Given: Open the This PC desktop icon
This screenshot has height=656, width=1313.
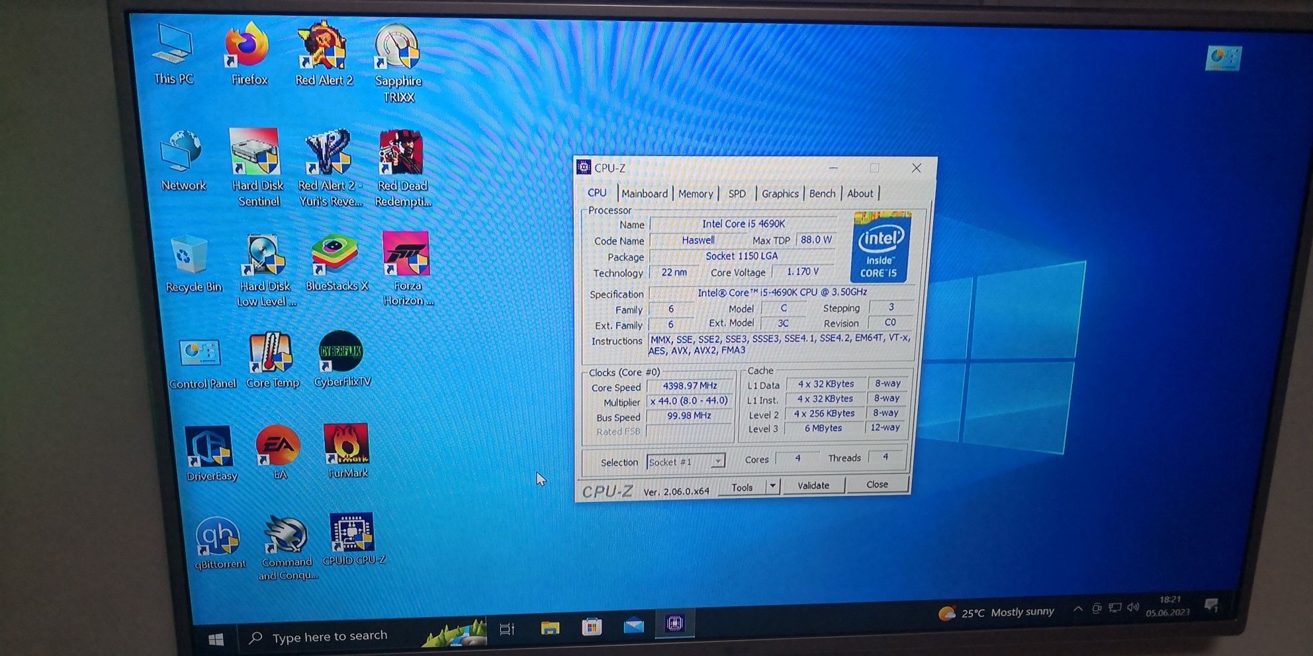Looking at the screenshot, I should point(173,55).
